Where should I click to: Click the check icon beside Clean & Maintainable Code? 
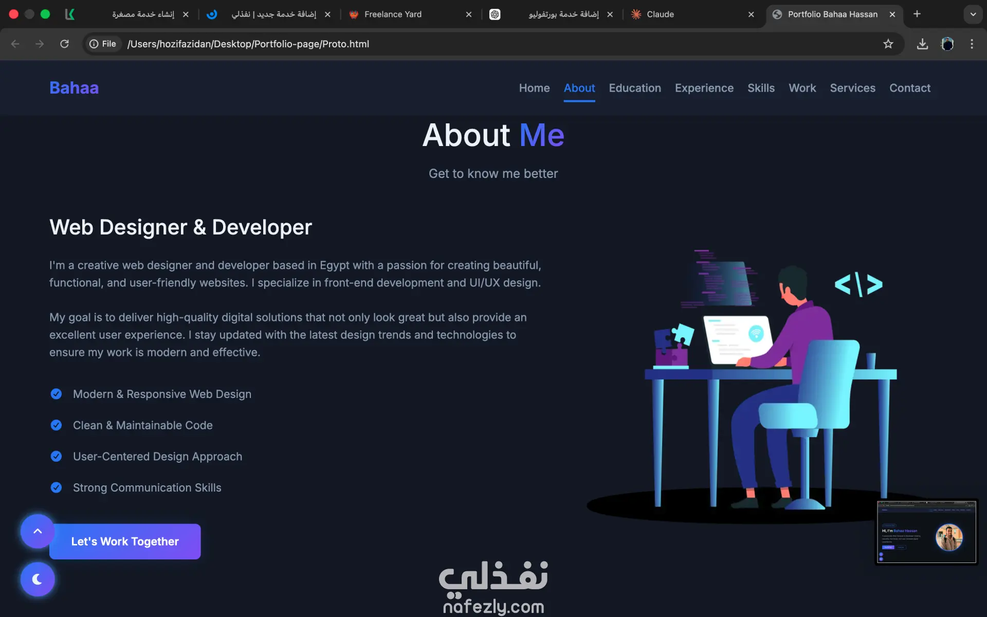57,425
